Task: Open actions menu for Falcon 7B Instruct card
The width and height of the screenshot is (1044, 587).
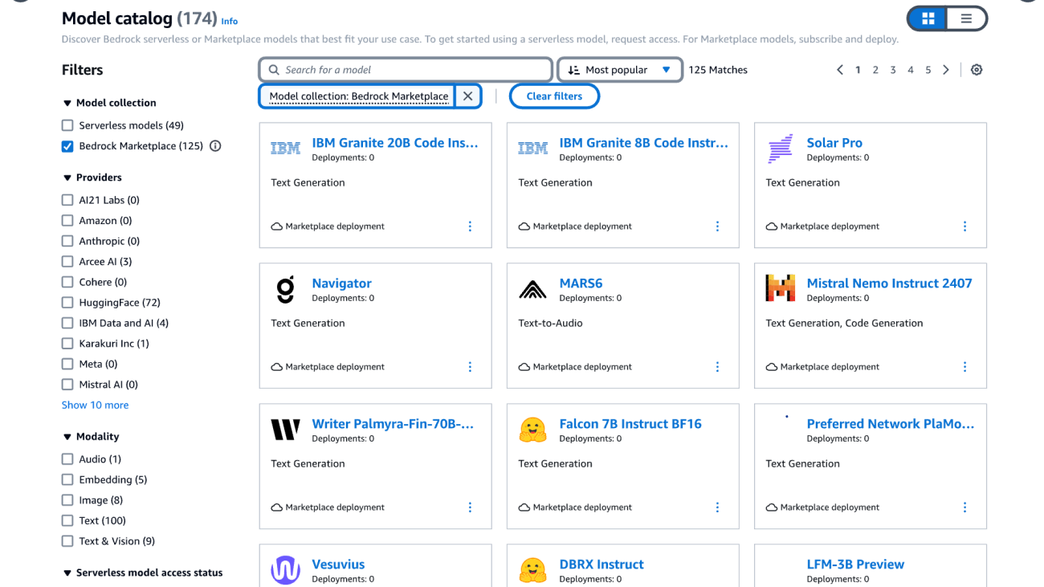Action: pos(718,508)
